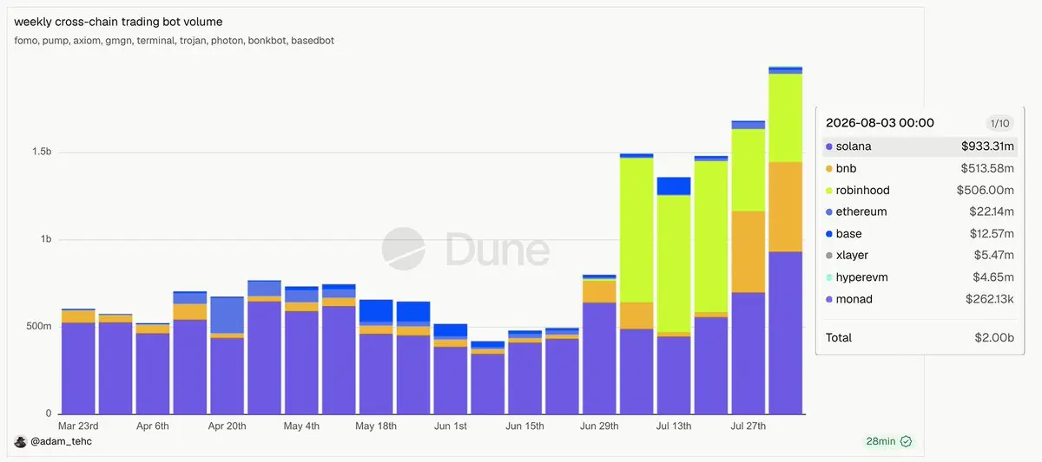Screen dimensions: 1042x462
Task: Click the $12.57m base value
Action: [x=992, y=234]
